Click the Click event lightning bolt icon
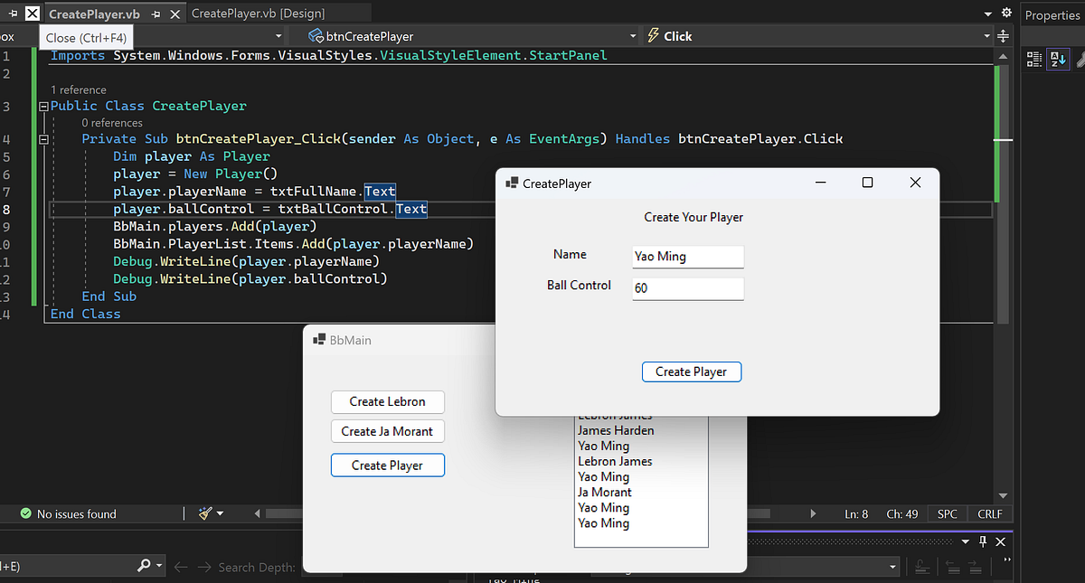This screenshot has height=583, width=1085. (x=655, y=36)
